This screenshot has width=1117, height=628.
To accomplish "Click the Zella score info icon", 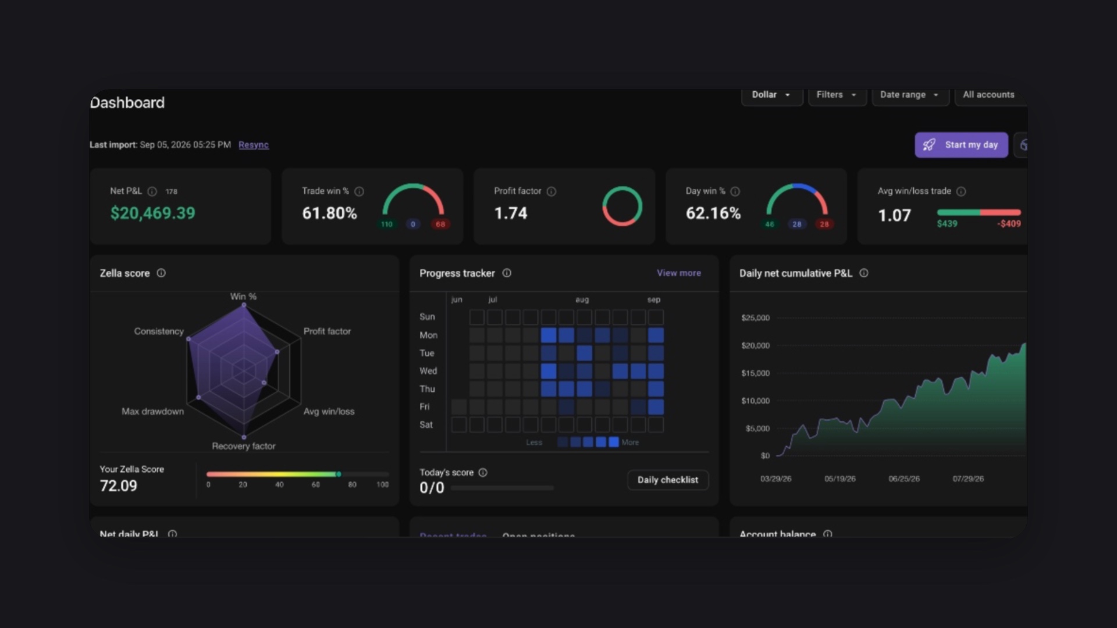I will (161, 273).
